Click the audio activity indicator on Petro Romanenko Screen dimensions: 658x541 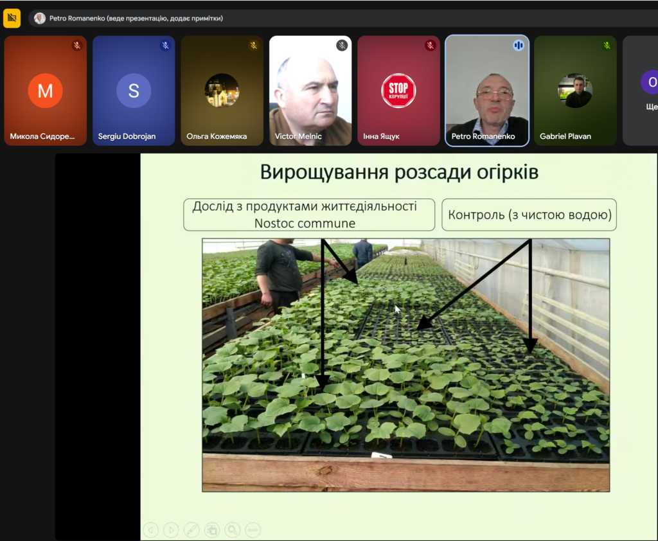pos(518,46)
